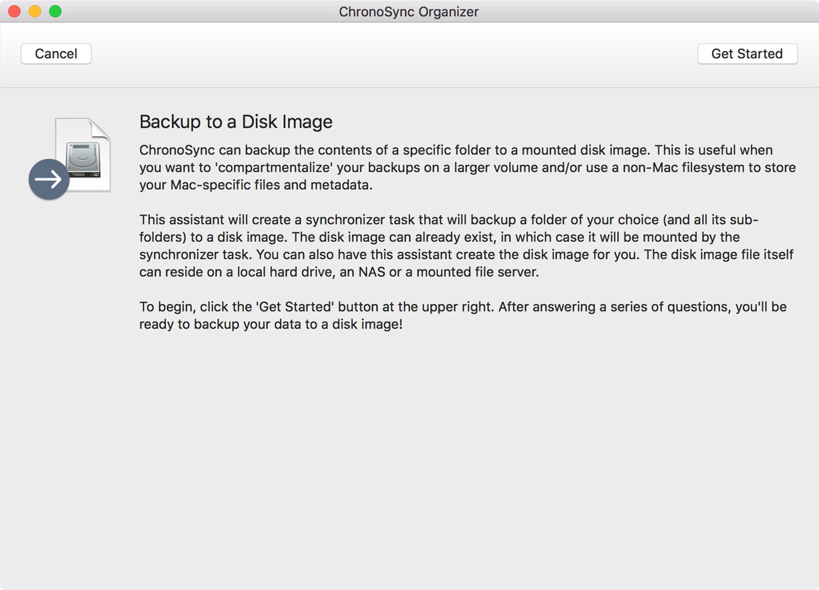Click the paragraph beginning 'To begin, click'
The width and height of the screenshot is (819, 590).
coord(462,315)
